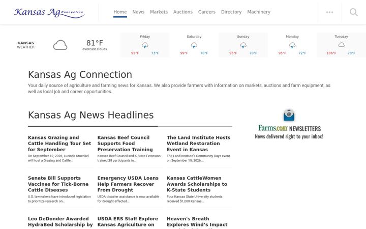Image resolution: width=366 pixels, height=229 pixels.
Task: Open the Machinery menu item
Action: click(x=259, y=12)
